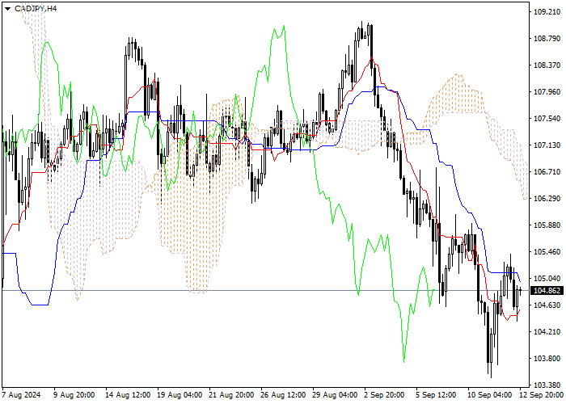
Task: Click the 12 Sep 20:00 time label
Action: click(x=542, y=395)
